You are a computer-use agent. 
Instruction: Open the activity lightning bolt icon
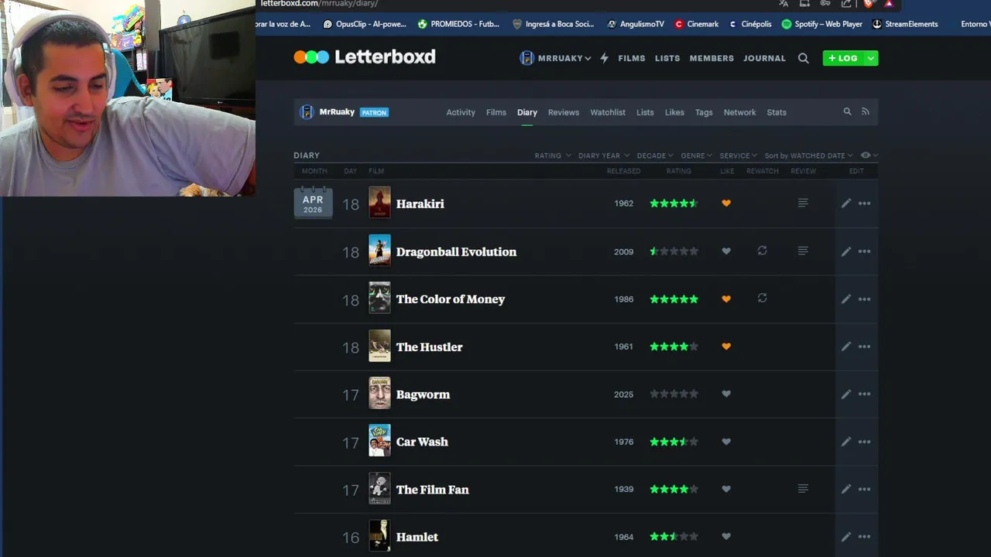pos(605,58)
